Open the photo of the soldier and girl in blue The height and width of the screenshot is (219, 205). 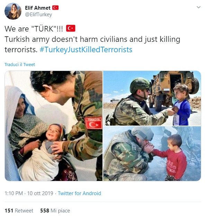click(x=152, y=98)
